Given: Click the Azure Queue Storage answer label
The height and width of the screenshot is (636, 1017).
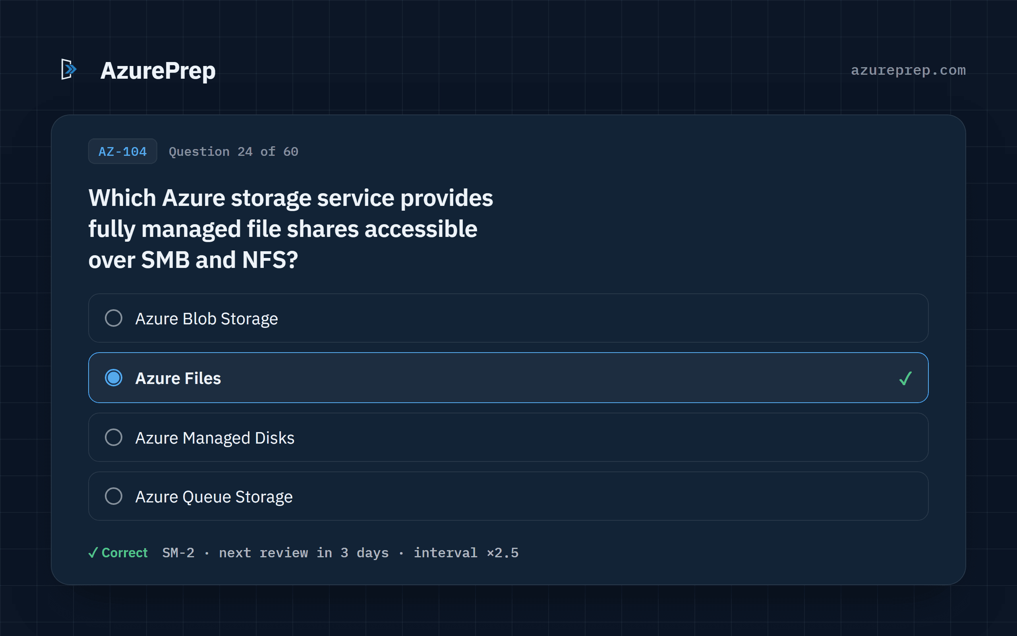Looking at the screenshot, I should pyautogui.click(x=214, y=497).
